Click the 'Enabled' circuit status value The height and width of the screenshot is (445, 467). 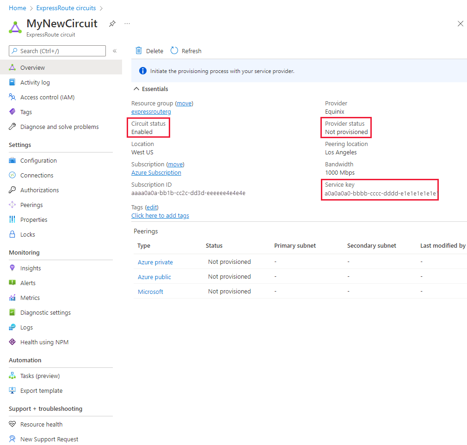click(142, 132)
